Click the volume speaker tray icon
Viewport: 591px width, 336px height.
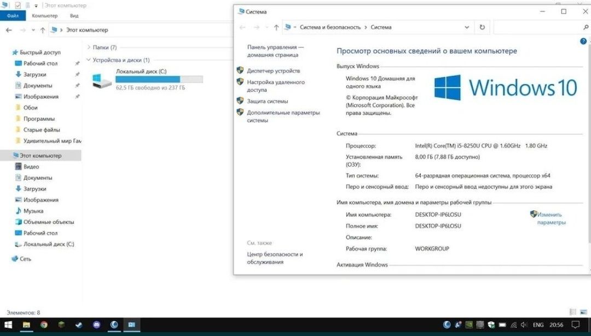(524, 325)
